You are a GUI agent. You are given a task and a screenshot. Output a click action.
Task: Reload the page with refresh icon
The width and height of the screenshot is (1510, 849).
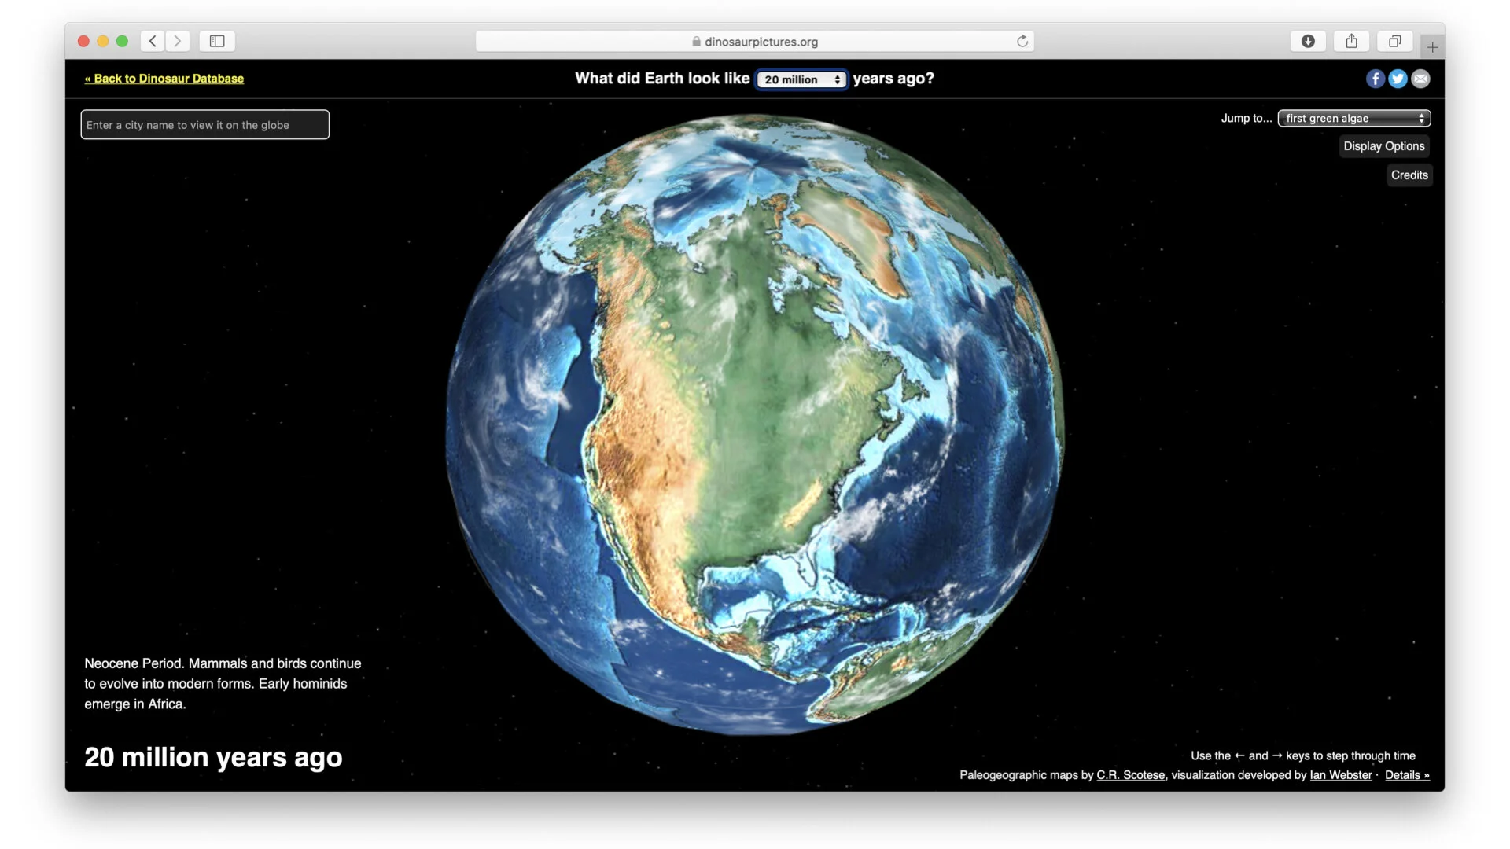pos(1022,41)
